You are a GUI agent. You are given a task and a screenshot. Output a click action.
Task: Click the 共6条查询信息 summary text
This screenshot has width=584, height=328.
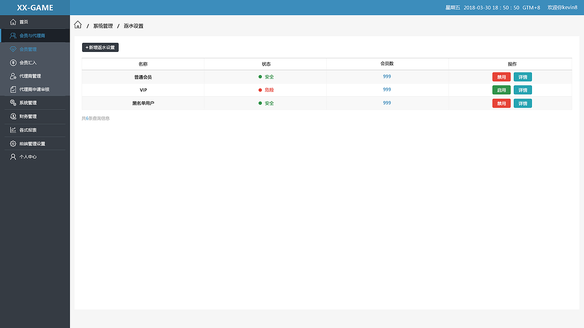96,118
